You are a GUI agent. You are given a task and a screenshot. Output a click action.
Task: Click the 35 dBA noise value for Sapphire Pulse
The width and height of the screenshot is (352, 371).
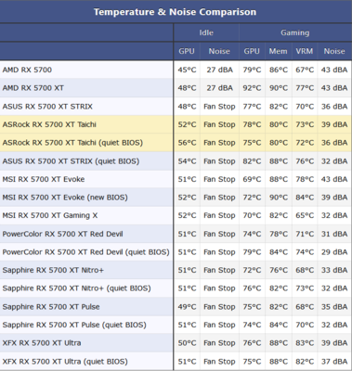334,307
